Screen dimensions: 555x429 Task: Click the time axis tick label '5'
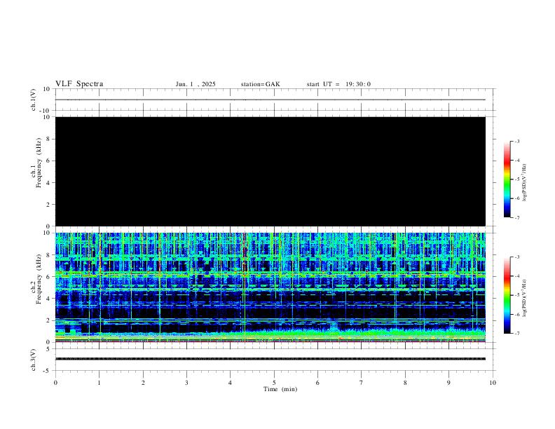click(274, 383)
